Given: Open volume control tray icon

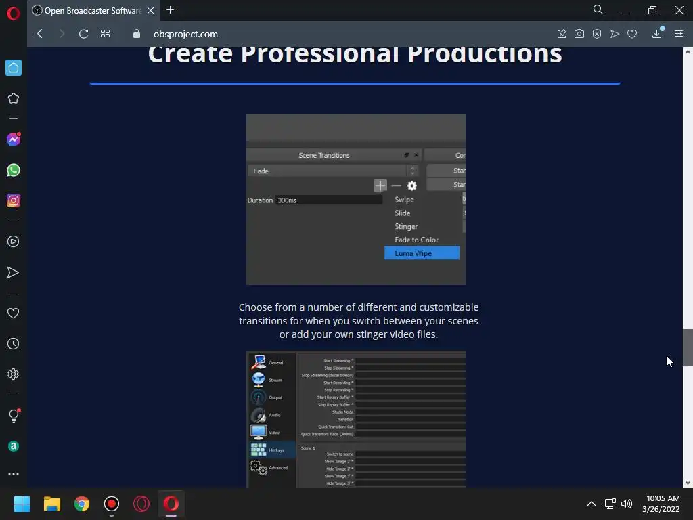Looking at the screenshot, I should [627, 504].
